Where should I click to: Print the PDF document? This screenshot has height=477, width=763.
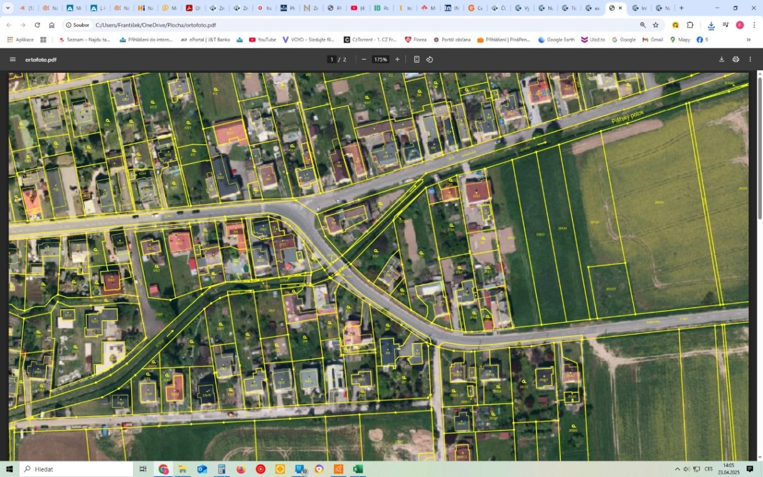pyautogui.click(x=736, y=60)
